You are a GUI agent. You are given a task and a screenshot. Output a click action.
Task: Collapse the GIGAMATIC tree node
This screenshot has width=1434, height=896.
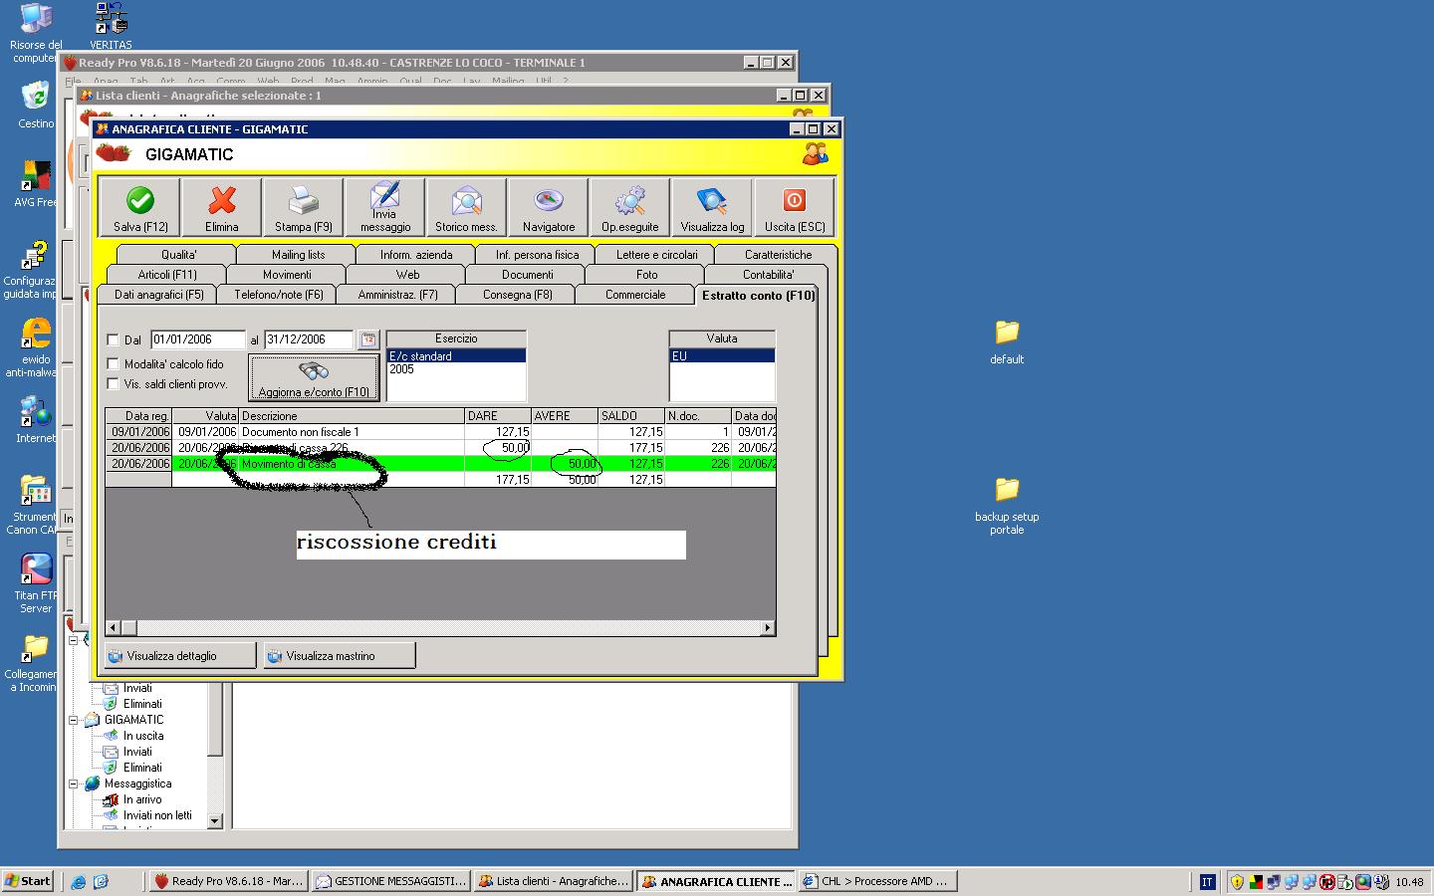[x=73, y=720]
